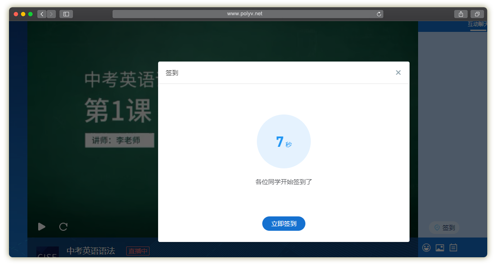
Task: Switch to the 互动聊天 tab
Action: 477,25
